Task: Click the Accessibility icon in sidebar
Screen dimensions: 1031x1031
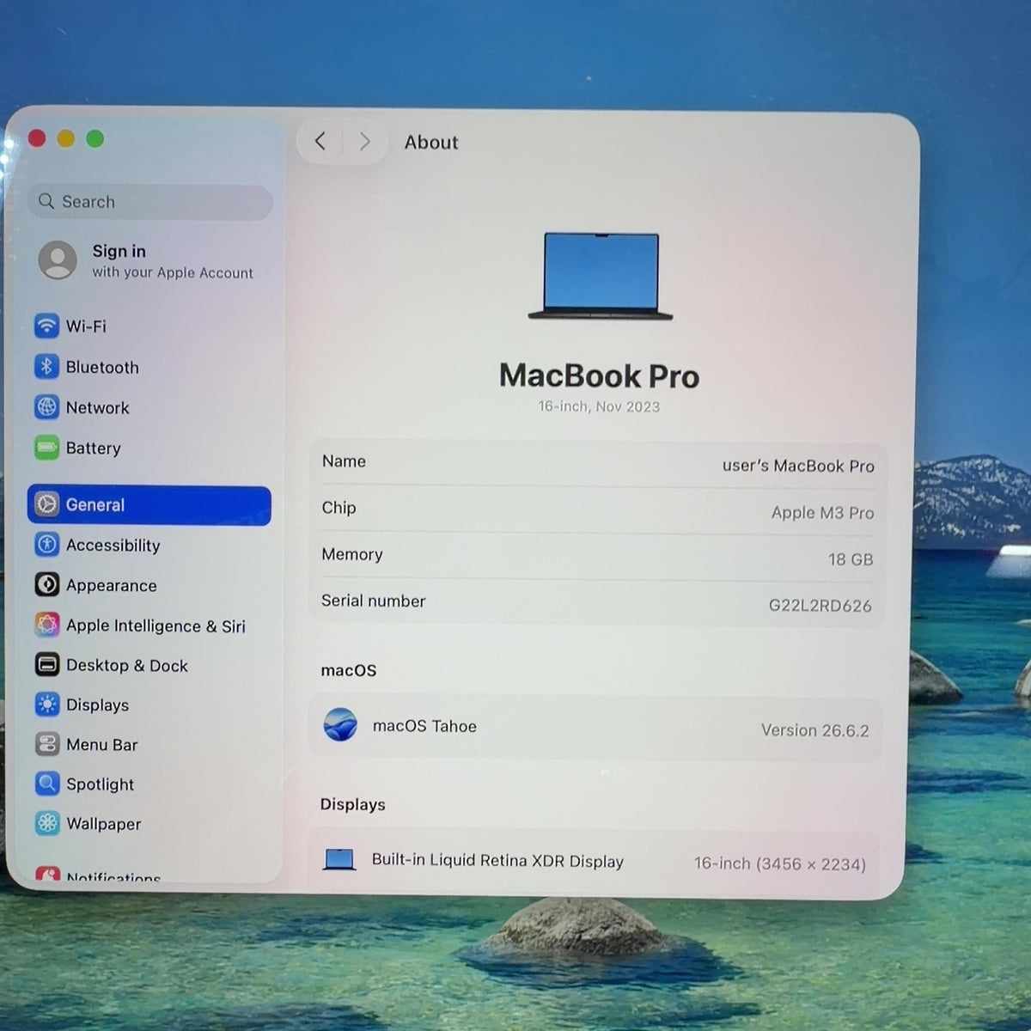Action: pyautogui.click(x=46, y=545)
